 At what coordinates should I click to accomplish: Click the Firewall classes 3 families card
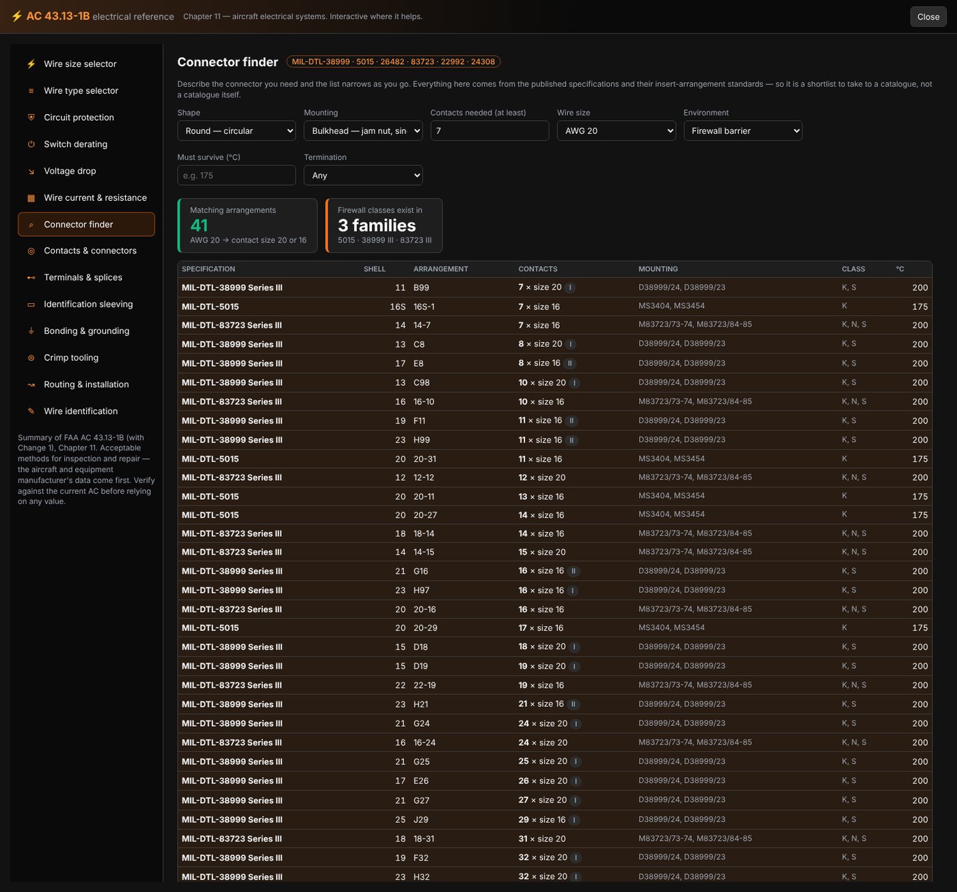pyautogui.click(x=384, y=225)
